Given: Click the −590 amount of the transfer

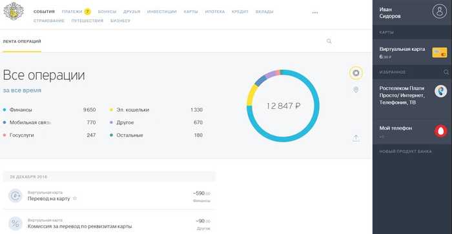Looking at the screenshot, I should coord(201,193).
